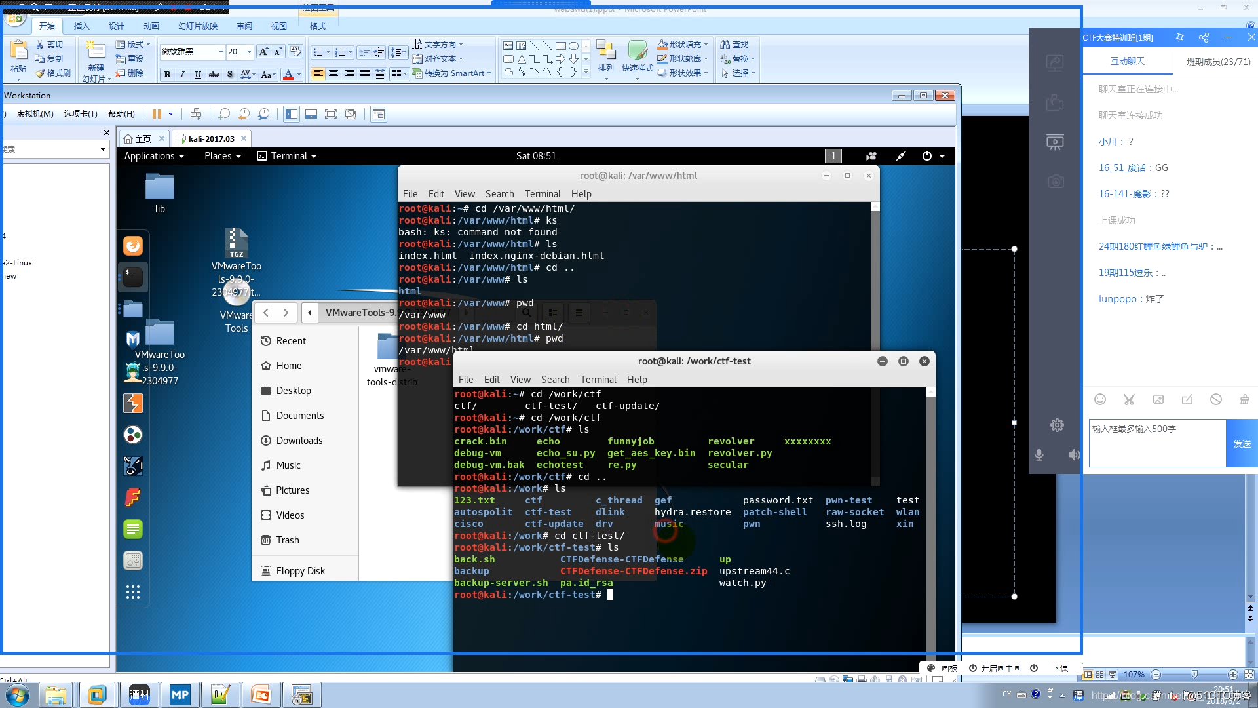Click 发送 send button in chat

click(x=1242, y=444)
